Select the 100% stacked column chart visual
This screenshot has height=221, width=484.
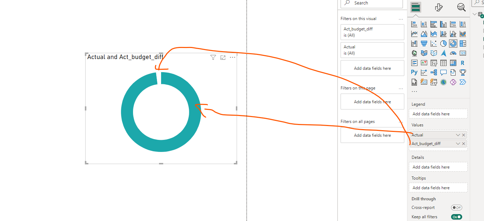click(463, 24)
